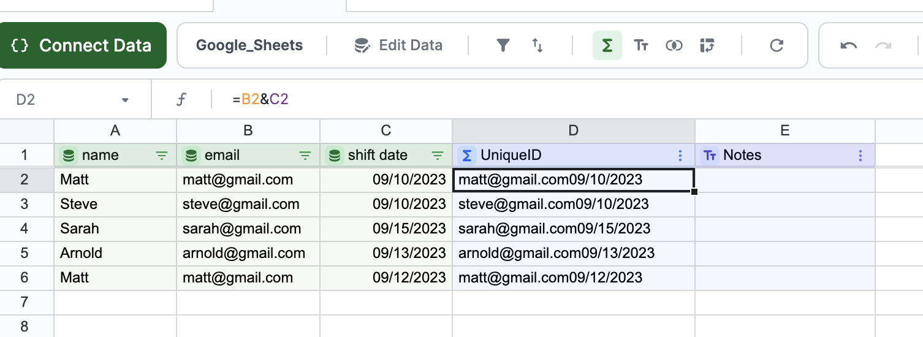
Task: Click the Connect Data button
Action: (x=83, y=45)
